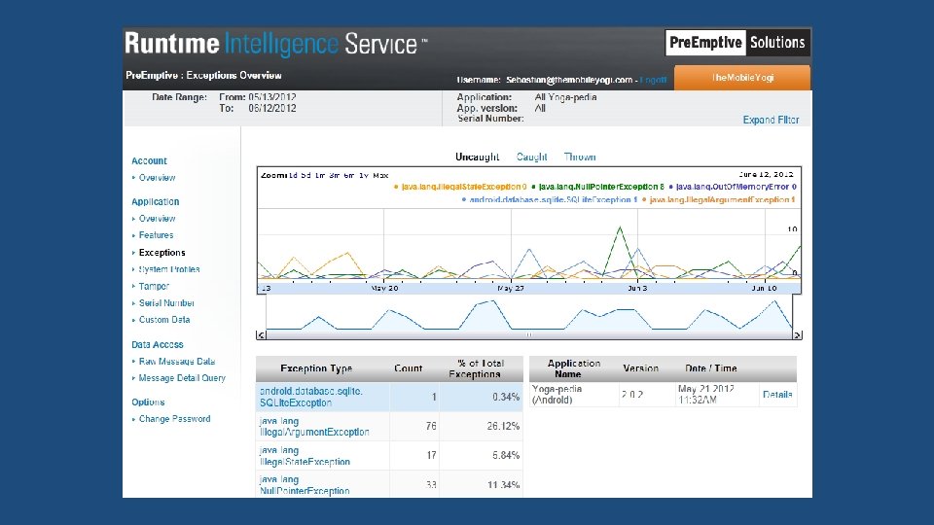
Task: Click the orange TheMobileYogi button
Action: [742, 78]
